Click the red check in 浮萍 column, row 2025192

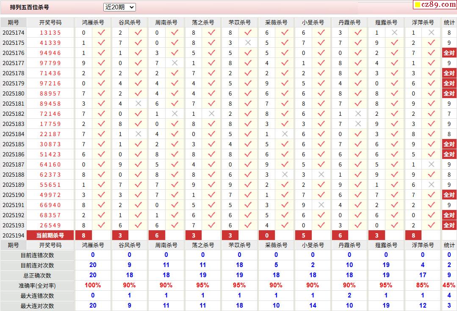coord(431,215)
